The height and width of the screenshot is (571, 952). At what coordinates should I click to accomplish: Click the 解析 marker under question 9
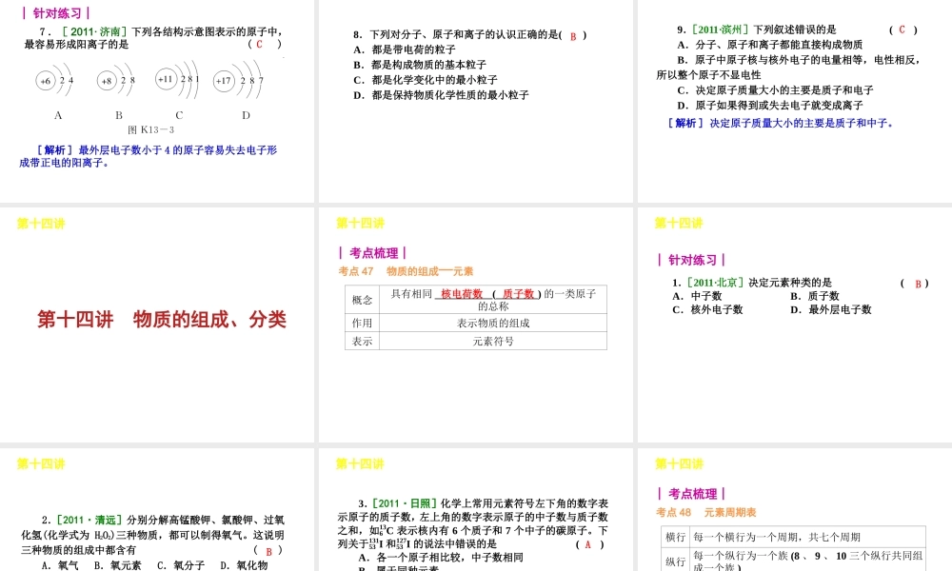click(683, 122)
